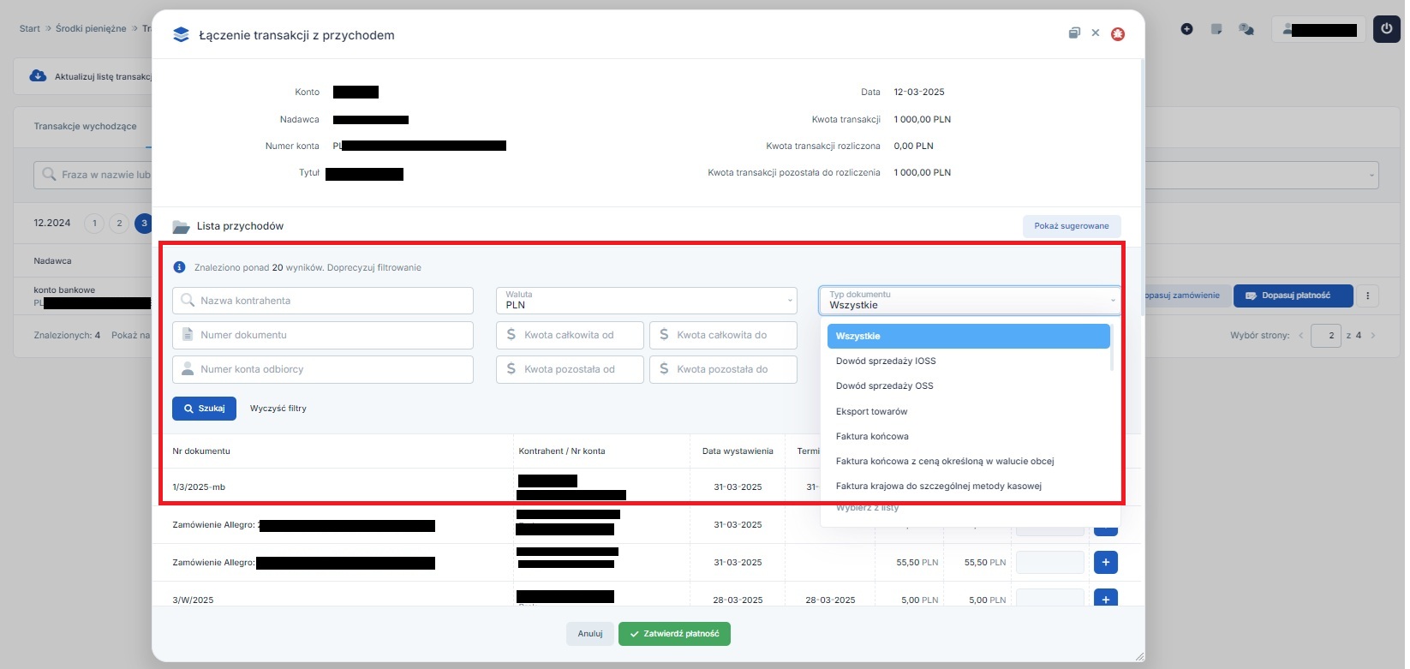Click the Anuluj cancel button
Image resolution: width=1410 pixels, height=669 pixels.
(589, 634)
